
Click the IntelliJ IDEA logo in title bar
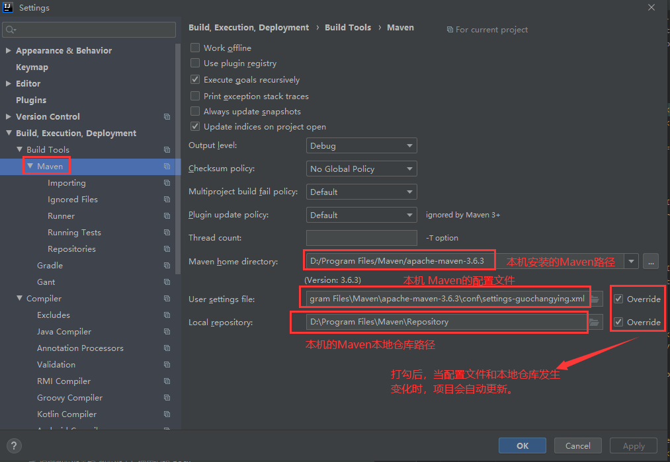pos(7,7)
